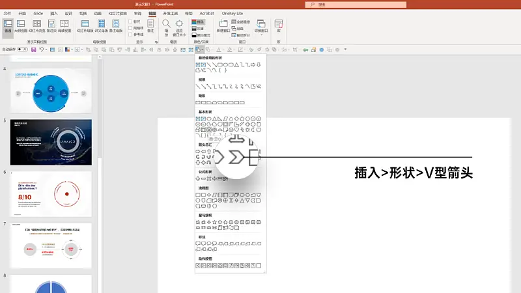The width and height of the screenshot is (521, 293).
Task: Switch to Black and White (黑白模式)
Action: click(x=201, y=35)
